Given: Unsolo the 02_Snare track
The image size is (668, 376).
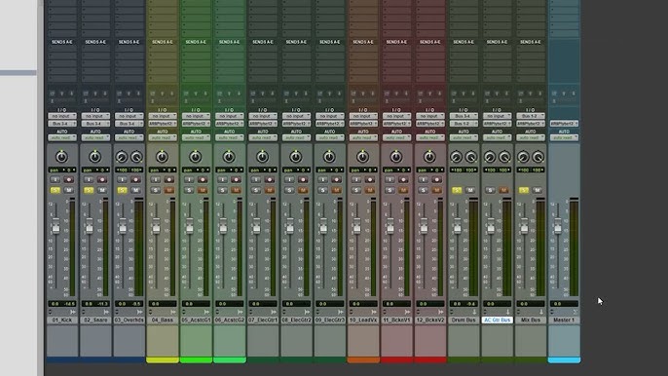Looking at the screenshot, I should tap(89, 190).
